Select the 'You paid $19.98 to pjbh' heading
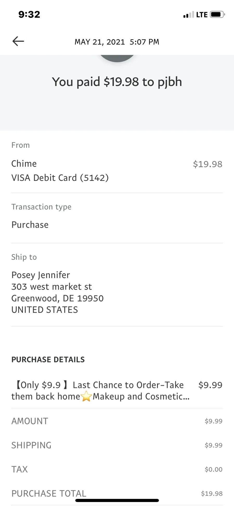 coord(117,82)
